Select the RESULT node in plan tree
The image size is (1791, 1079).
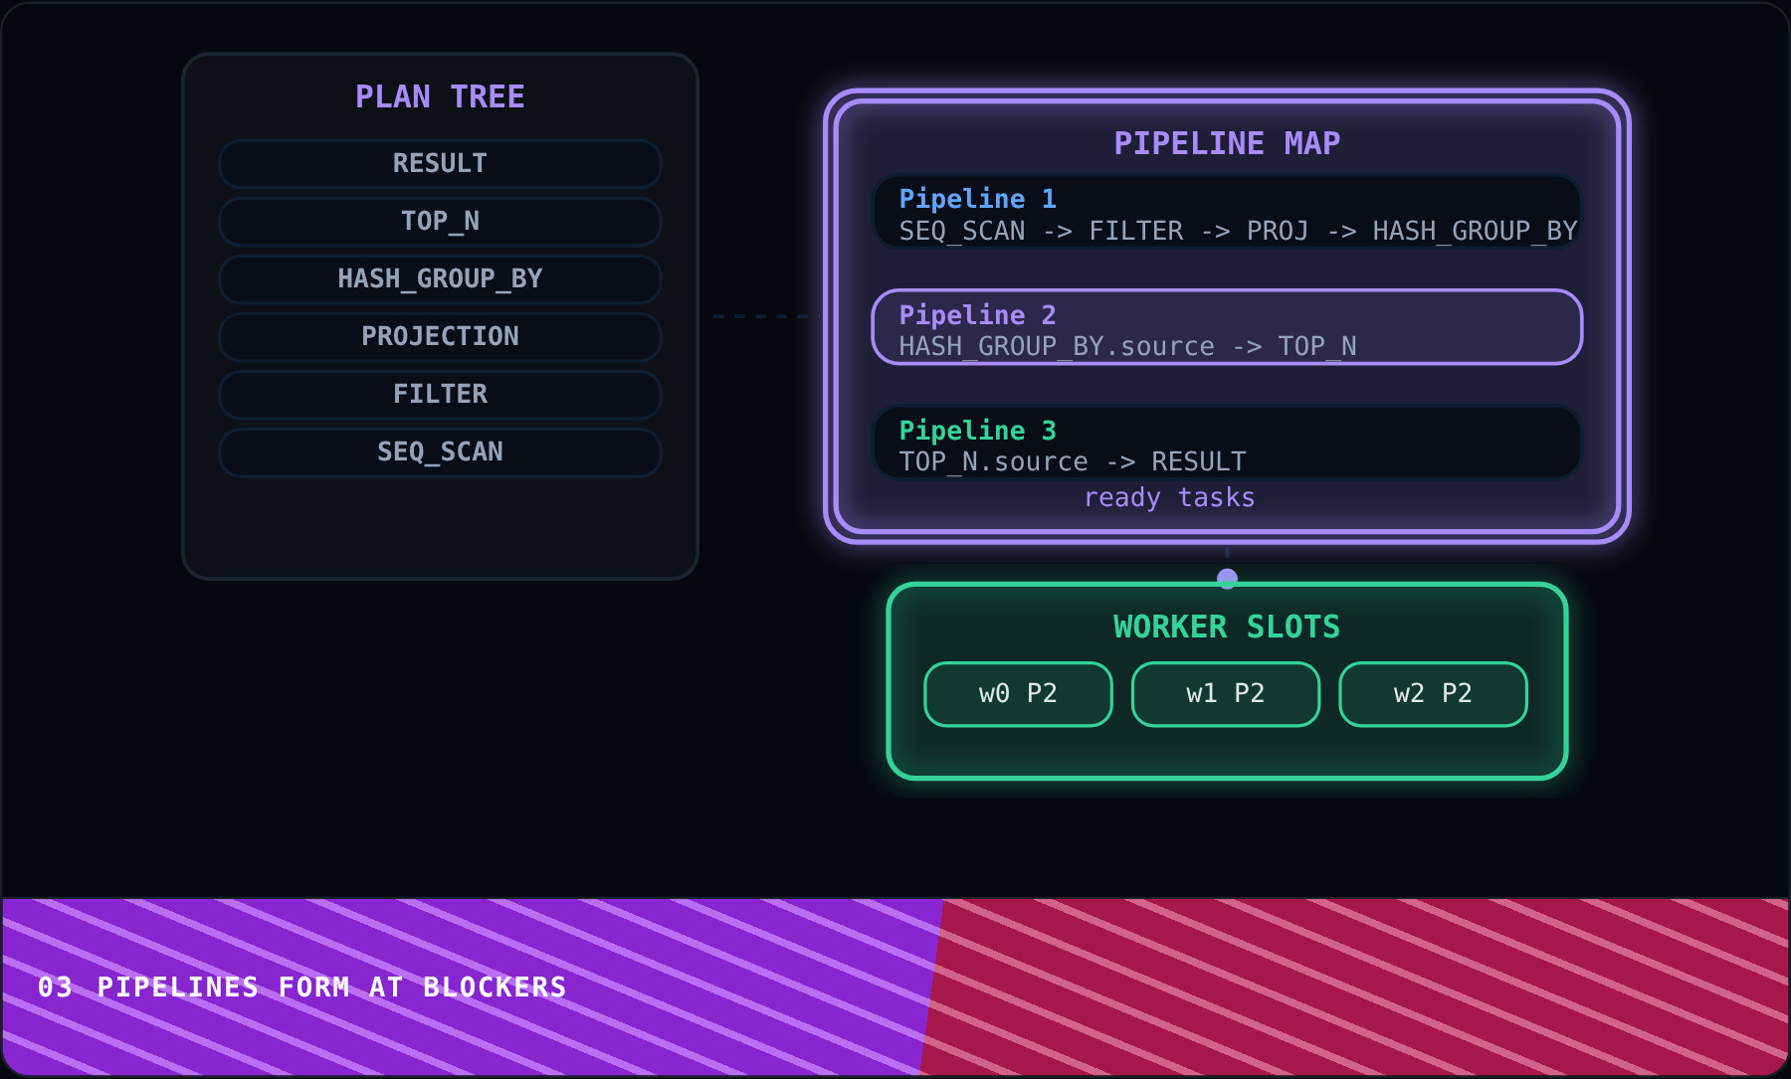[x=440, y=163]
